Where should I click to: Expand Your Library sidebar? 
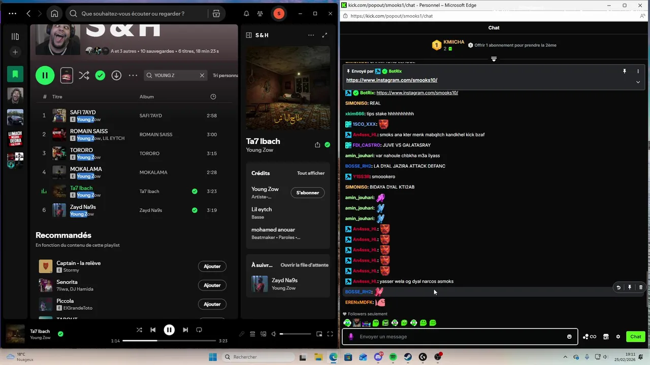coord(15,36)
